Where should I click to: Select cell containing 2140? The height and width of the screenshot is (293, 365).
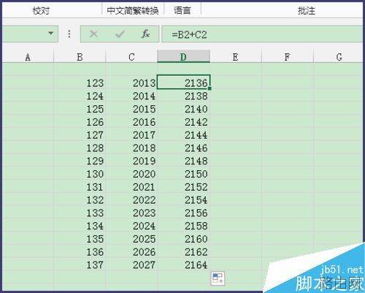coord(183,109)
